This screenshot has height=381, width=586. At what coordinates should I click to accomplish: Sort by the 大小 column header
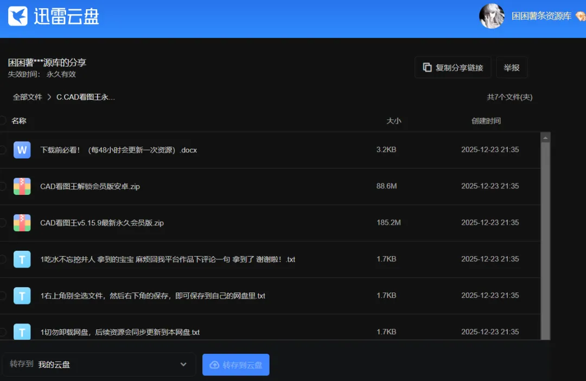point(393,121)
